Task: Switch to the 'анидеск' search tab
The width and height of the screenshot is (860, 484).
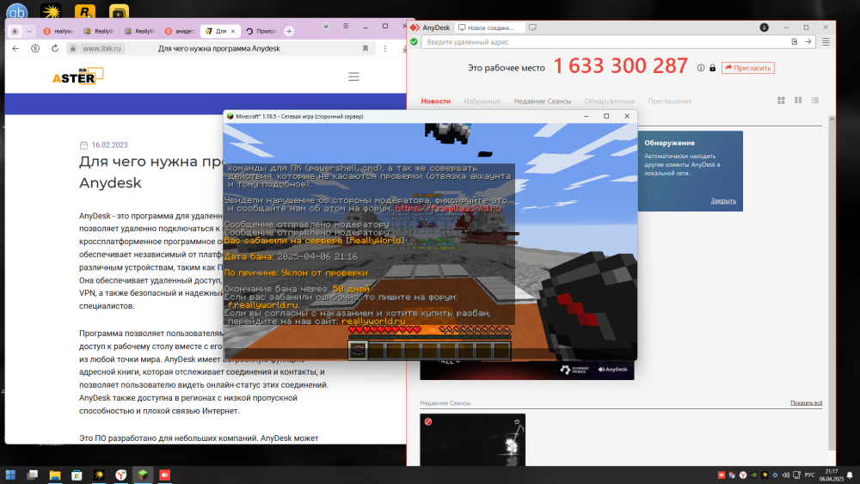Action: [x=180, y=31]
